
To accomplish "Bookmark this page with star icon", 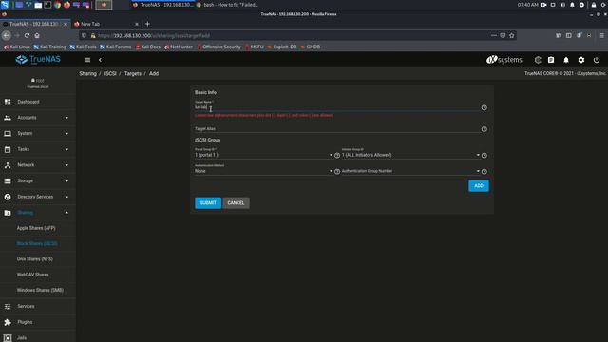I will click(x=512, y=35).
